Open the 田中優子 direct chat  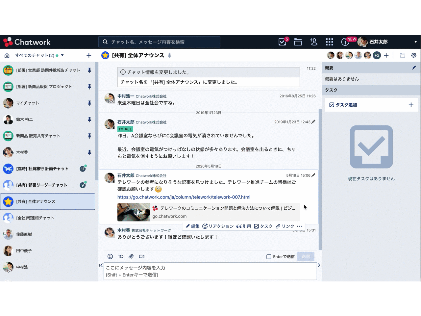(x=48, y=251)
